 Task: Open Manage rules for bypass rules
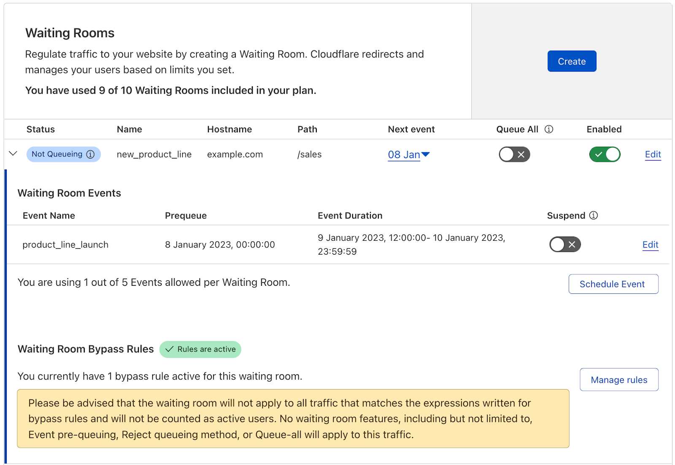click(x=618, y=380)
